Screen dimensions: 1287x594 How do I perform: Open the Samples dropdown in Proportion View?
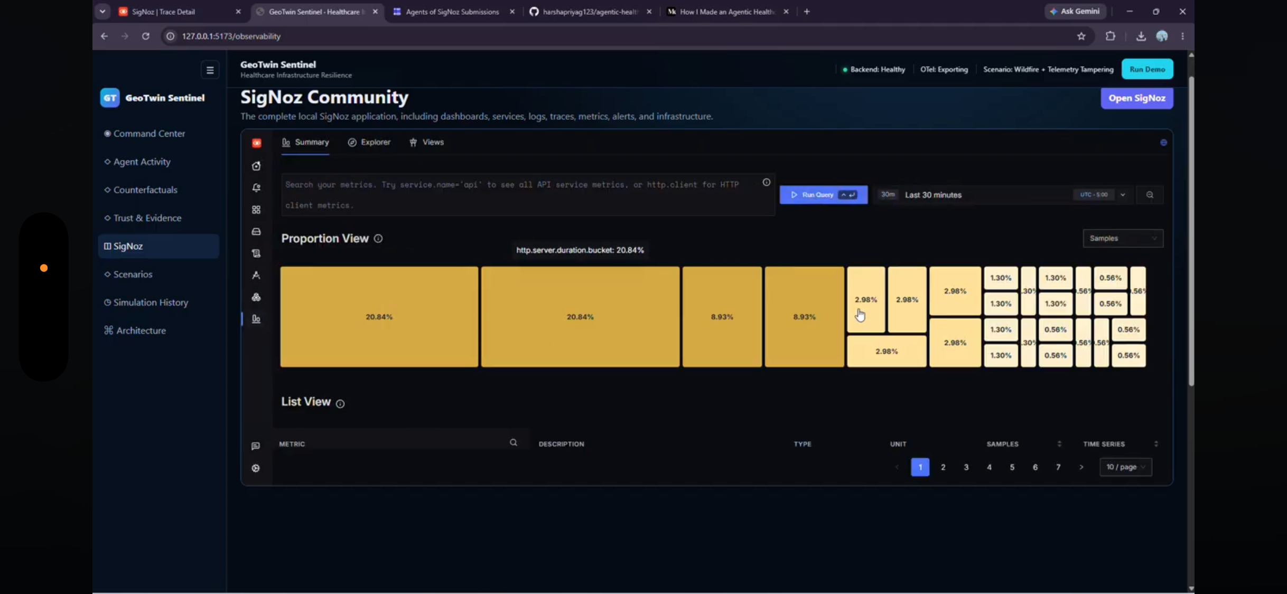(1123, 239)
